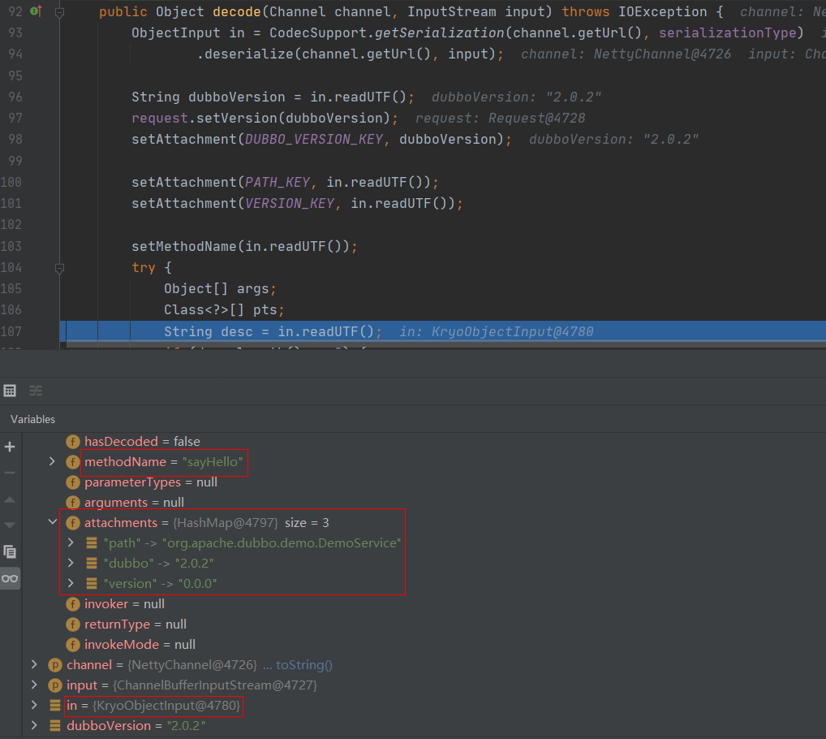Click the Remove Watch minus icon
This screenshot has height=739, width=826.
(x=10, y=473)
